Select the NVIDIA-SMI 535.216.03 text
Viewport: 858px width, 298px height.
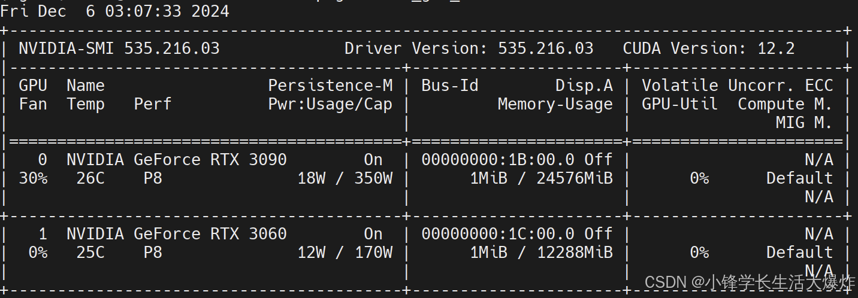(119, 48)
